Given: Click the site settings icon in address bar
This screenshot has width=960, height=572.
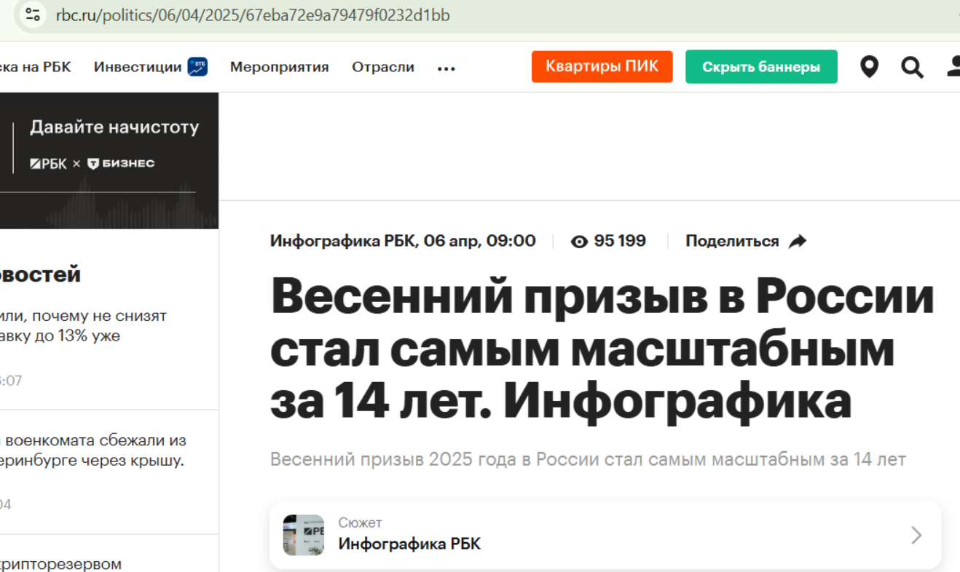Looking at the screenshot, I should click(x=33, y=15).
